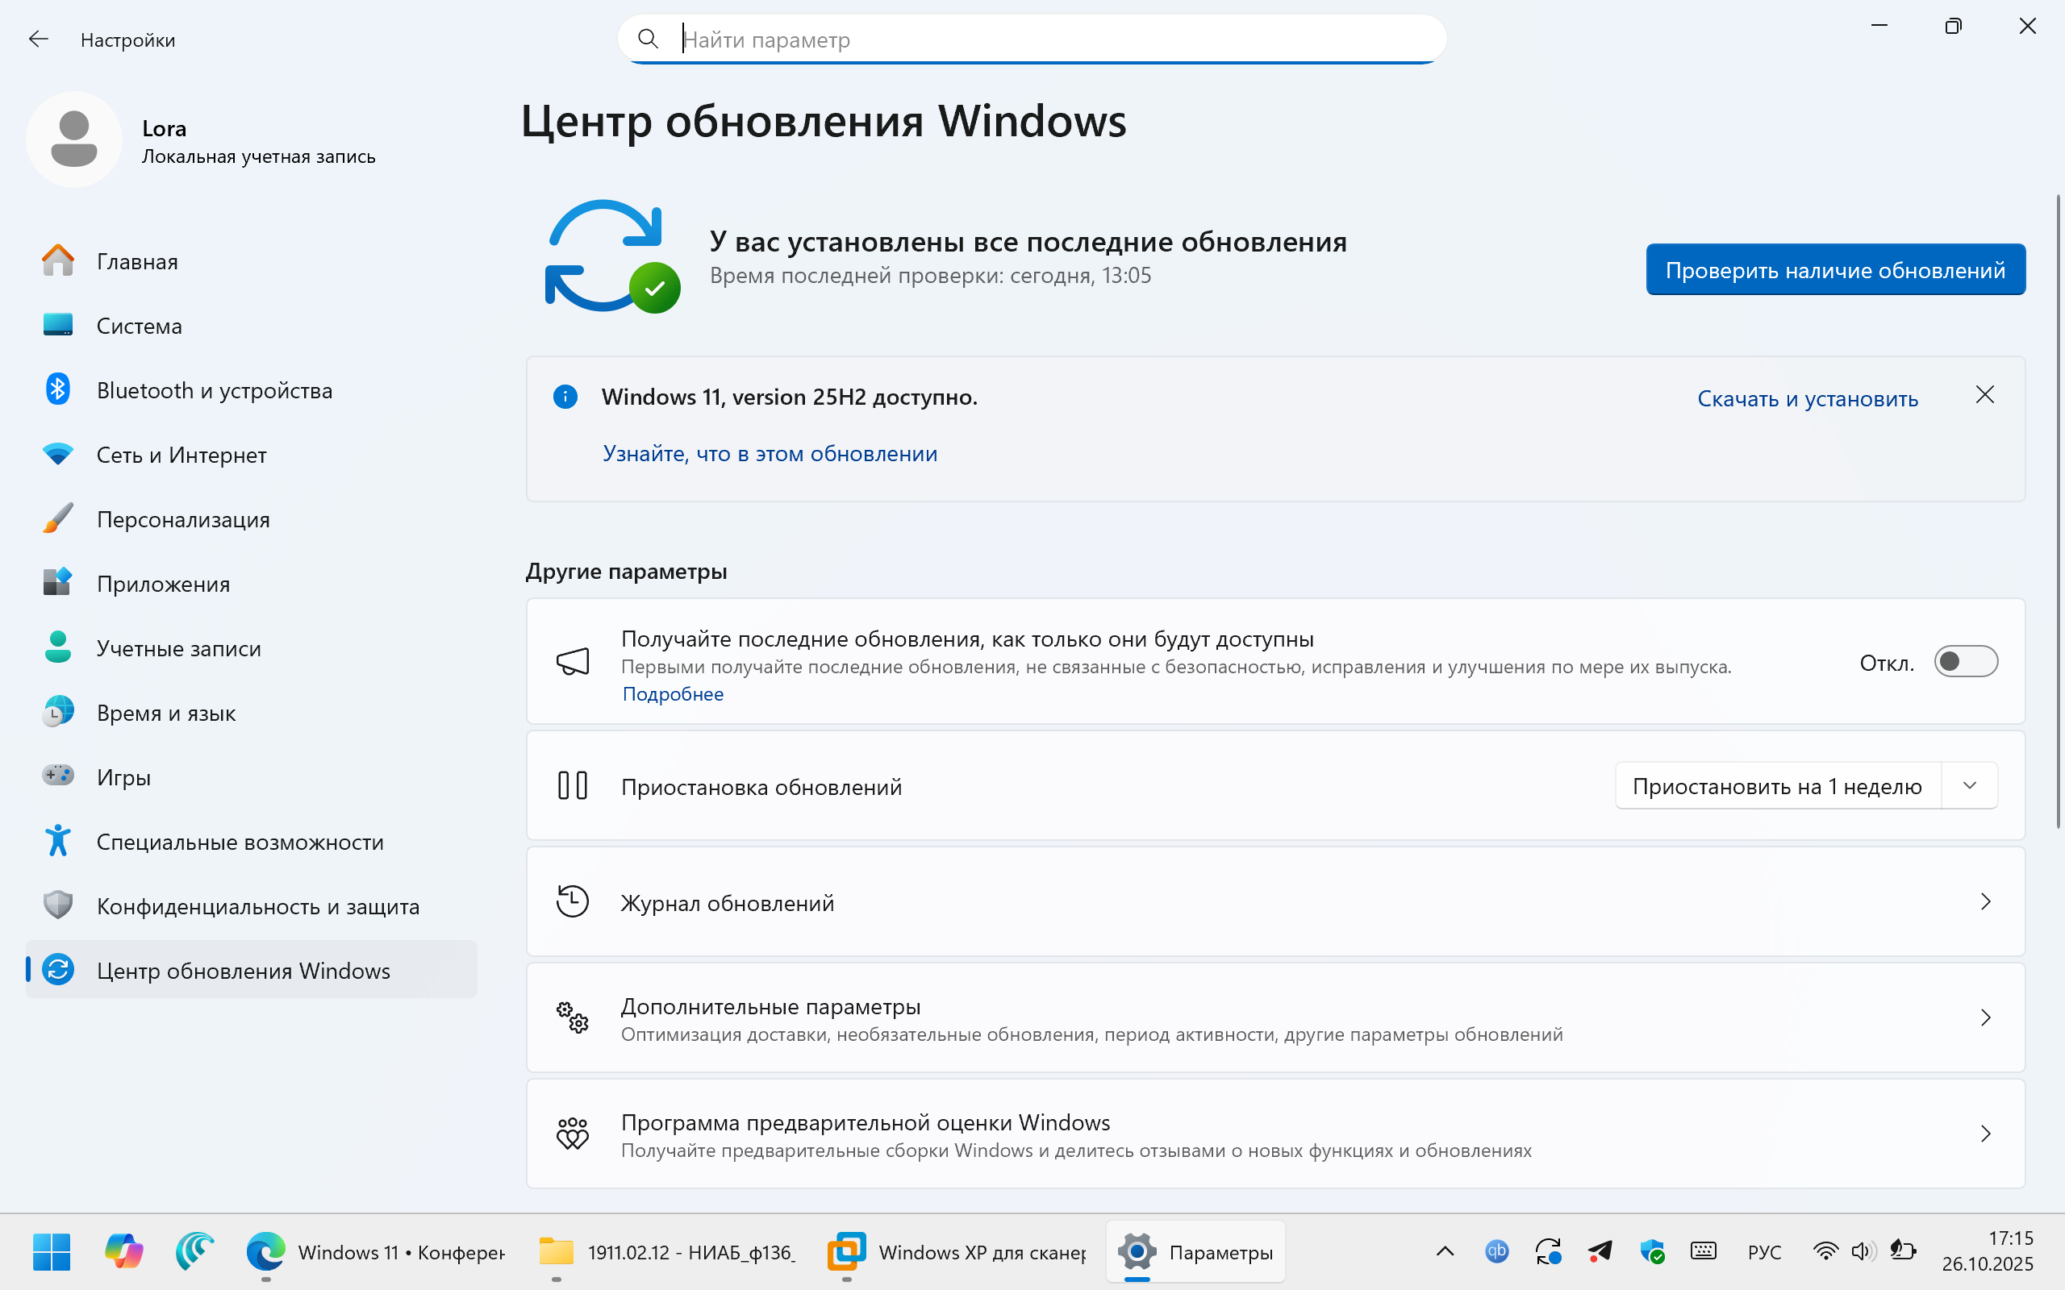Dismiss the Windows 11 25H2 banner
Image resolution: width=2065 pixels, height=1290 pixels.
coord(1985,395)
